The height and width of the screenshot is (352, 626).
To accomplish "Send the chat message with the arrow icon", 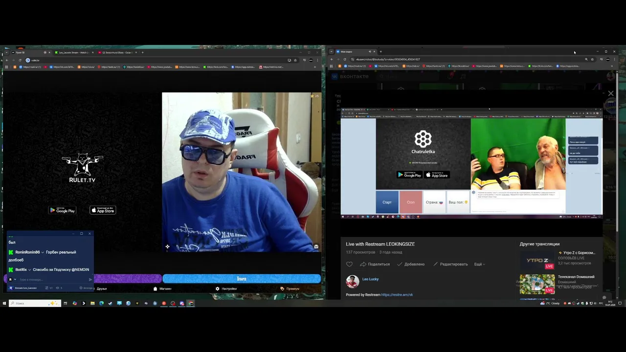I will [x=90, y=280].
